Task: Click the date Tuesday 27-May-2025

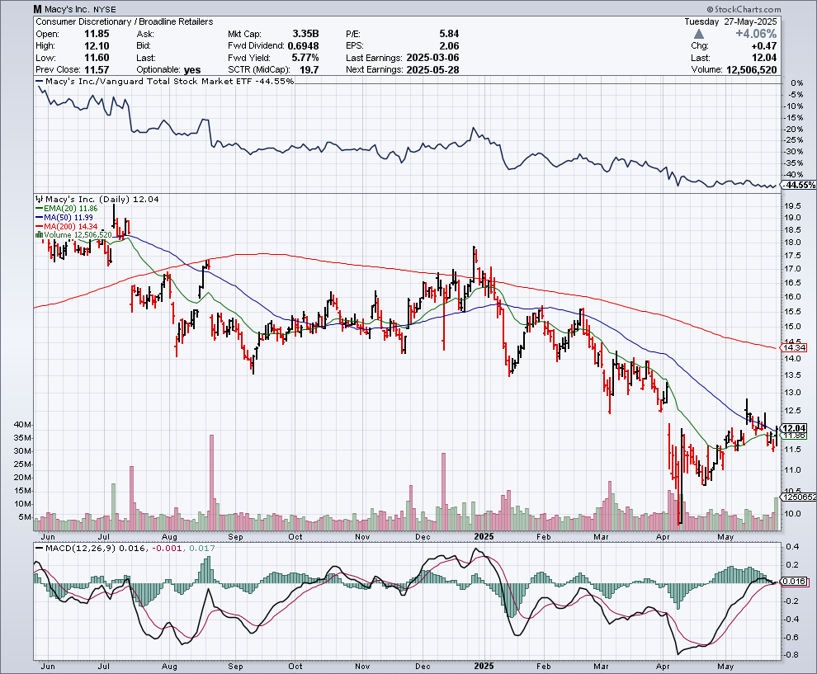Action: click(730, 22)
